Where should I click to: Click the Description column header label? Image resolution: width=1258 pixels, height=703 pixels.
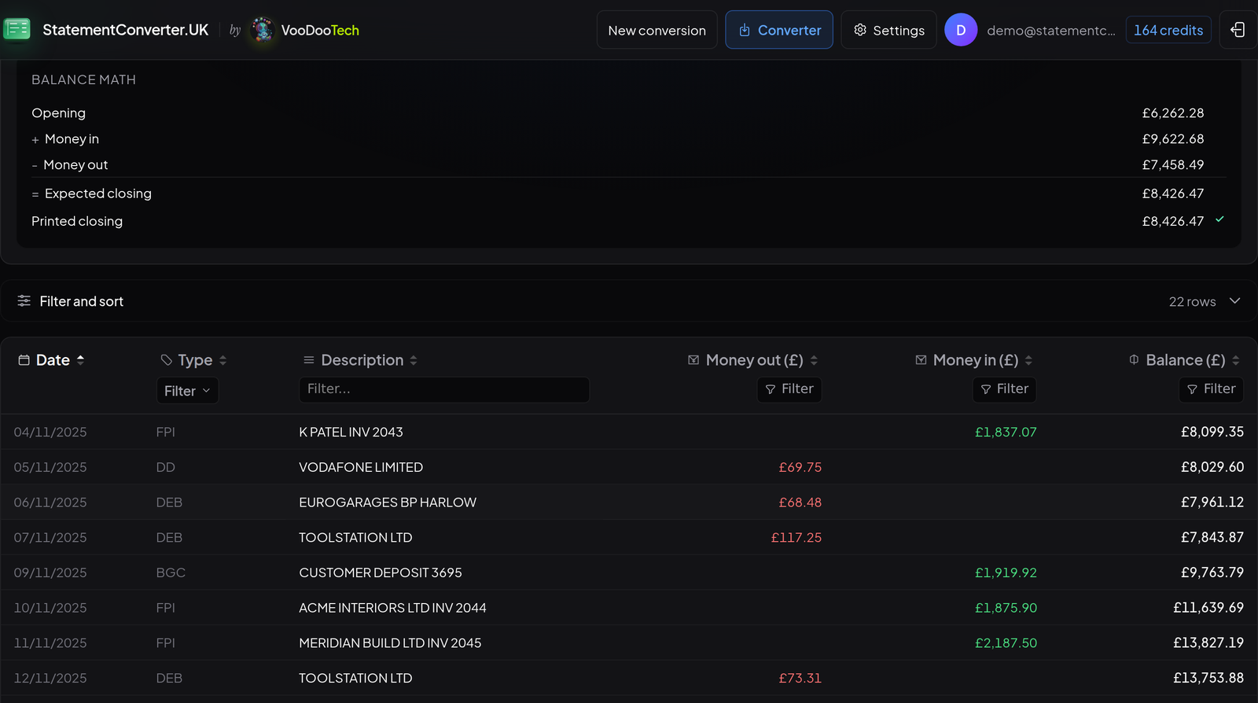tap(362, 360)
